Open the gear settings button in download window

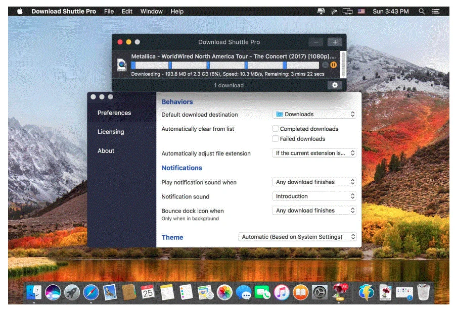(335, 85)
